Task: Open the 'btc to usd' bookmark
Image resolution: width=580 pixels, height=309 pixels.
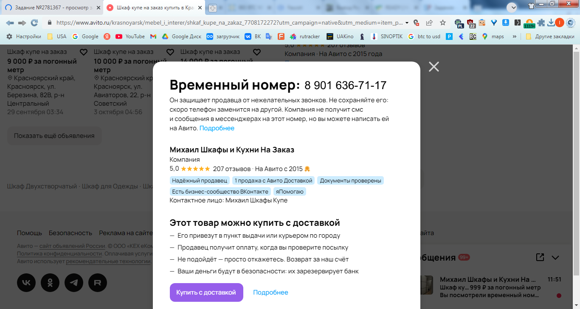Action: point(424,37)
